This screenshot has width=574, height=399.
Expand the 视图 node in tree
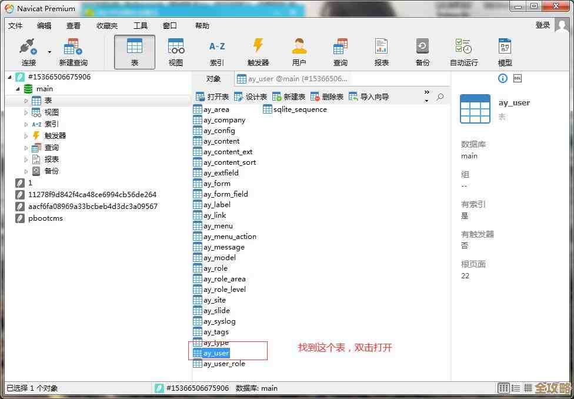pos(26,112)
